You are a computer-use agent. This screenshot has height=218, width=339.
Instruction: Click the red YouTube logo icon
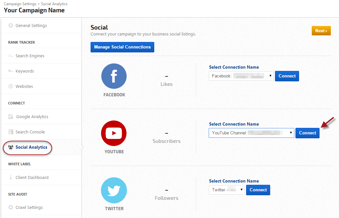(x=114, y=133)
